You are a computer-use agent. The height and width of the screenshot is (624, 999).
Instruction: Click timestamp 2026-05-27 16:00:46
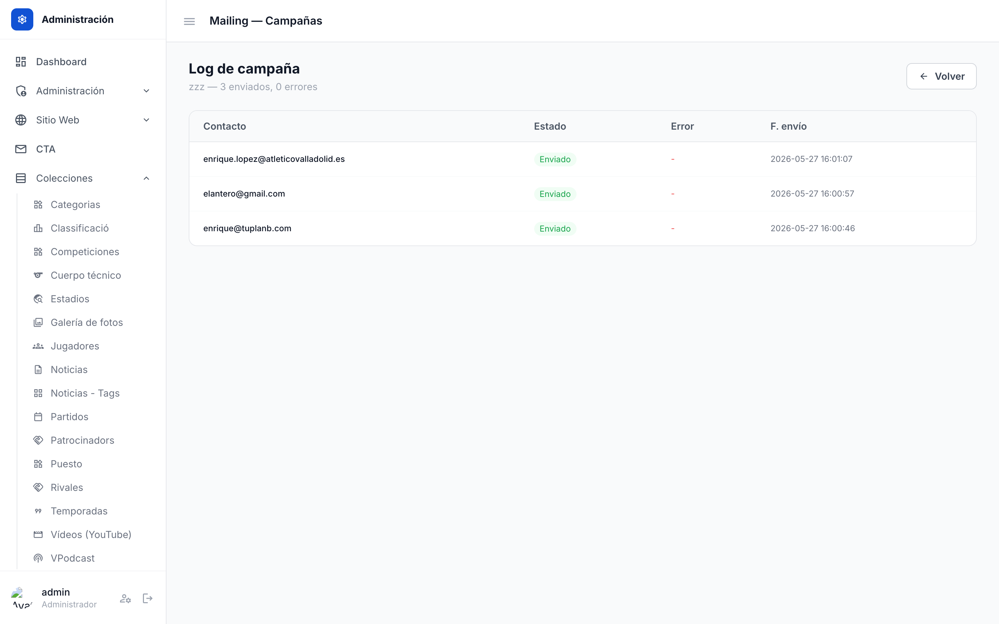812,228
